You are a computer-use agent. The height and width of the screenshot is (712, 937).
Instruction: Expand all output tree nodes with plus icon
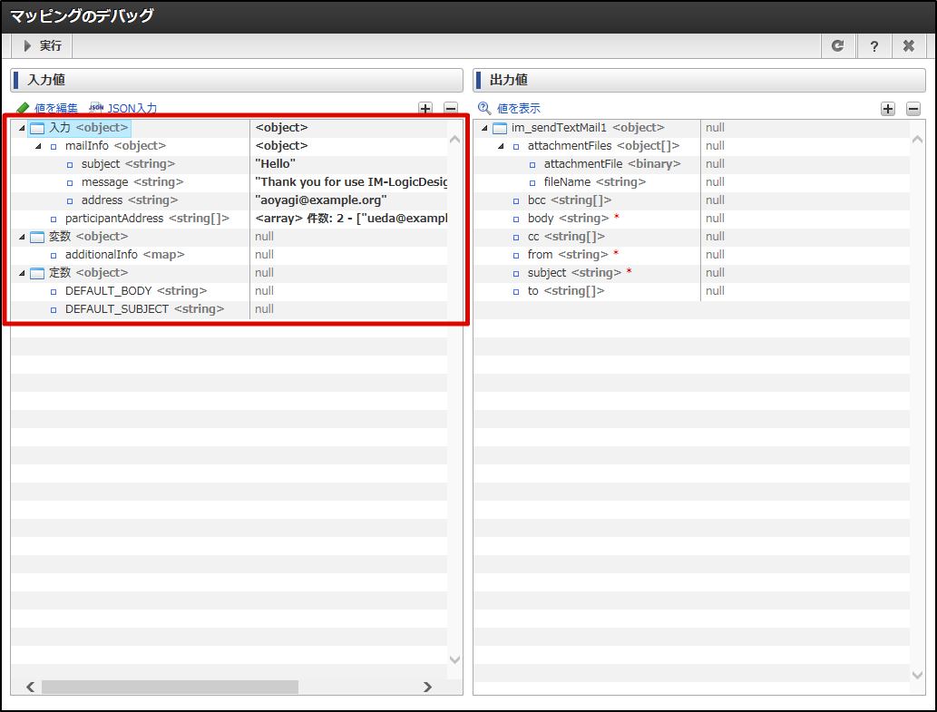coord(888,109)
